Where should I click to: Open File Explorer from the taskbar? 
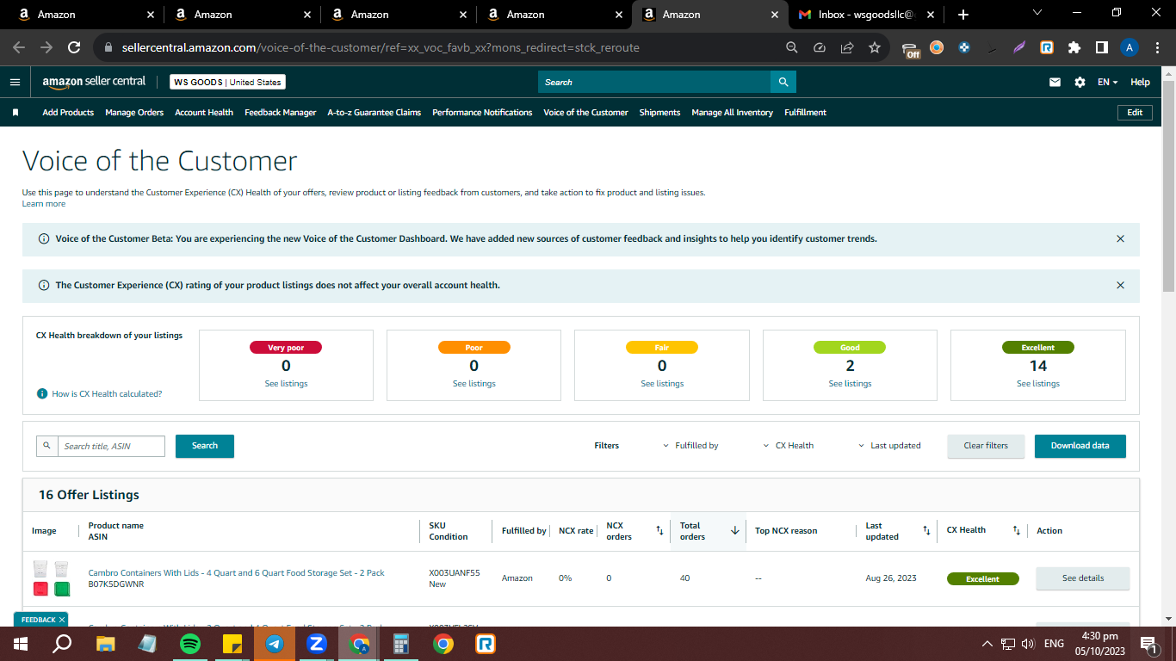tap(106, 644)
